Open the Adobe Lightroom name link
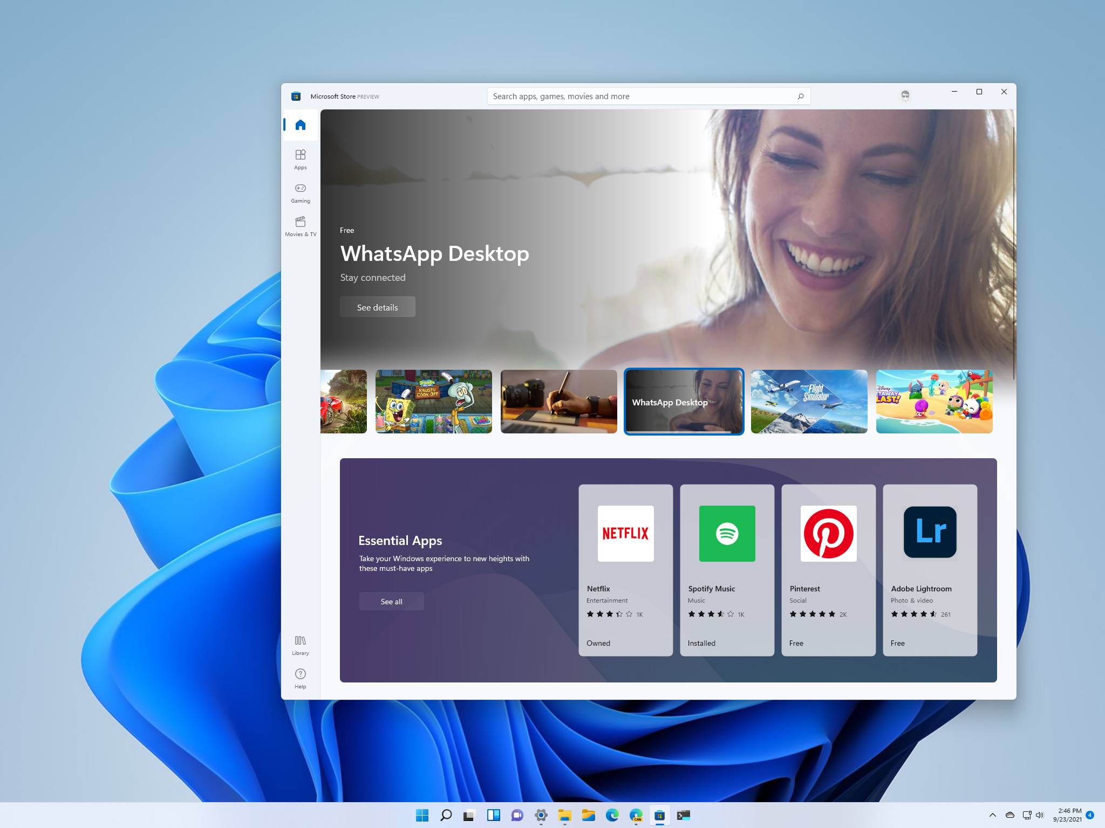Viewport: 1105px width, 828px height. (922, 589)
